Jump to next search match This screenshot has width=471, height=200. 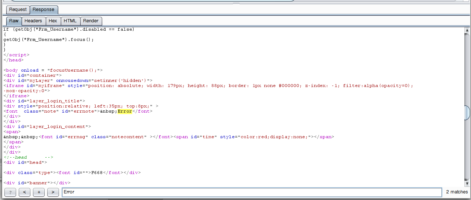click(53, 192)
